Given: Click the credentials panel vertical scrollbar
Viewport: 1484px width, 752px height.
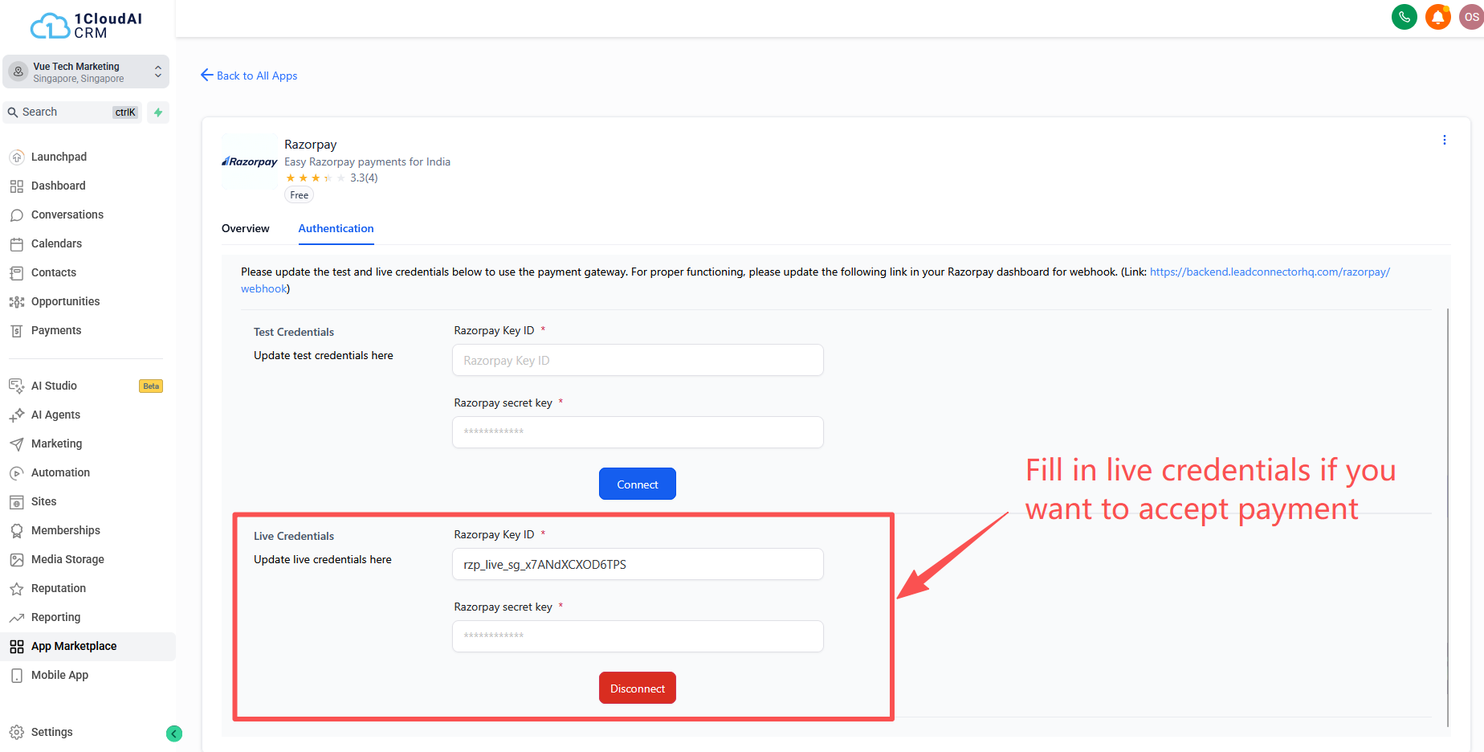Looking at the screenshot, I should [1448, 517].
